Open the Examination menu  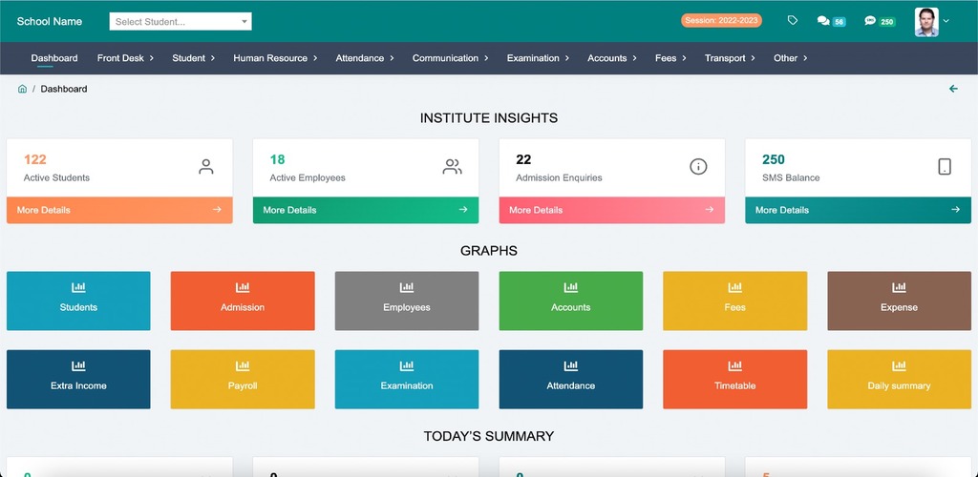(x=538, y=58)
